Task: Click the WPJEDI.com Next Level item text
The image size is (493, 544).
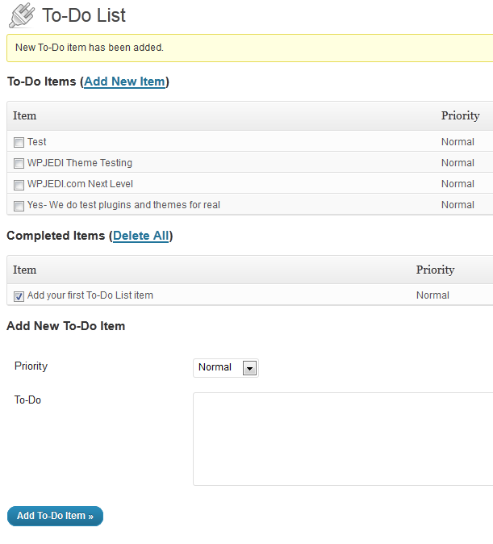Action: coord(80,184)
